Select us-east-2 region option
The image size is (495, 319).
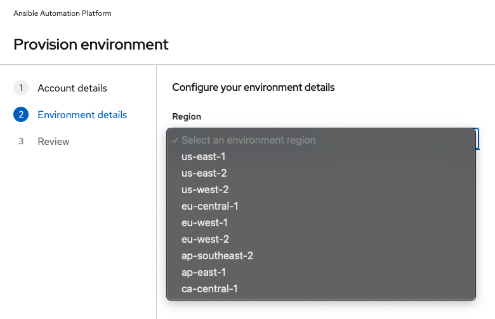point(321,173)
